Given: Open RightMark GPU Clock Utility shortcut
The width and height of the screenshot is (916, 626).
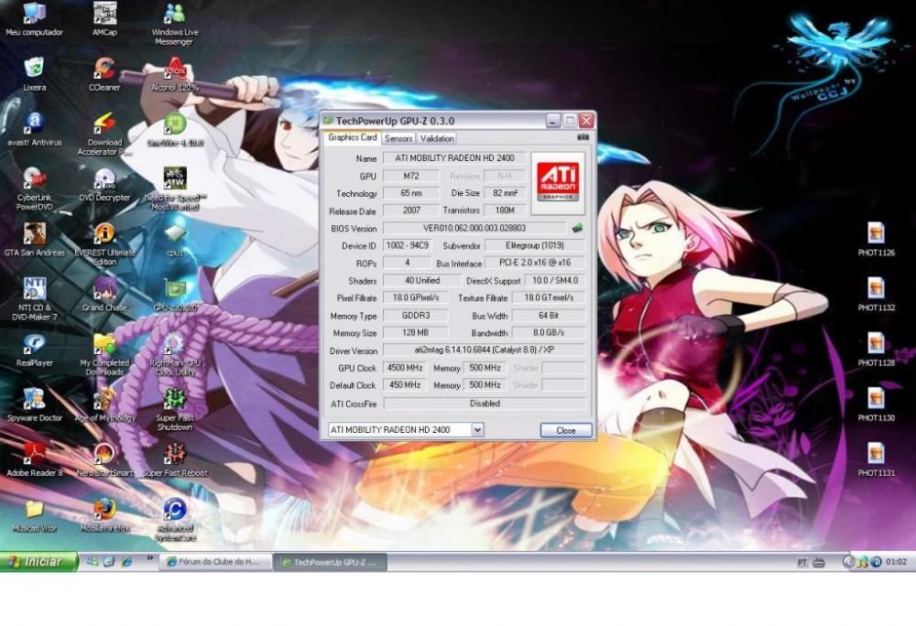Looking at the screenshot, I should point(173,344).
